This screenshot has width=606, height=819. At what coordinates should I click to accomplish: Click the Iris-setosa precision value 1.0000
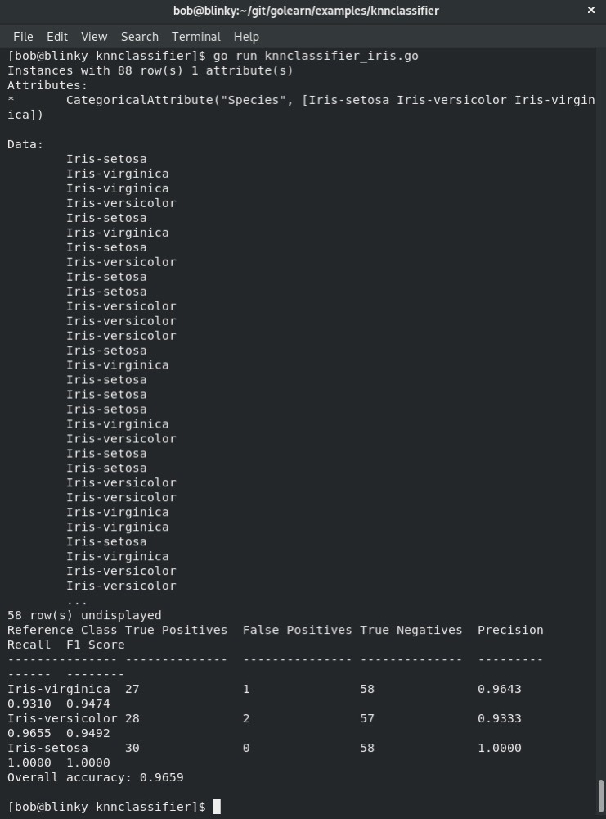[x=500, y=748]
